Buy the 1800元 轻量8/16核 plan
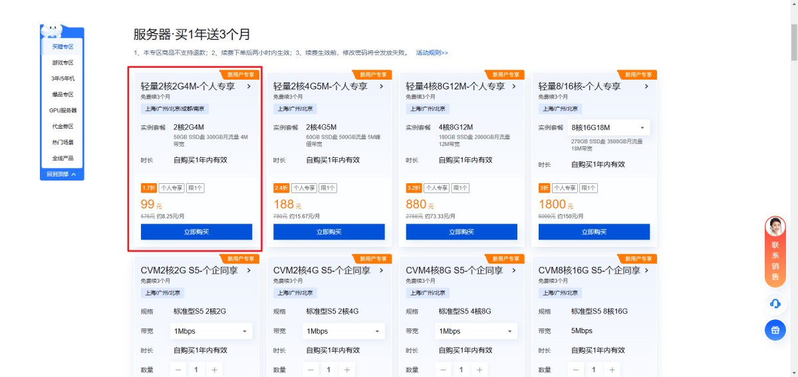798x377 pixels. pos(594,232)
